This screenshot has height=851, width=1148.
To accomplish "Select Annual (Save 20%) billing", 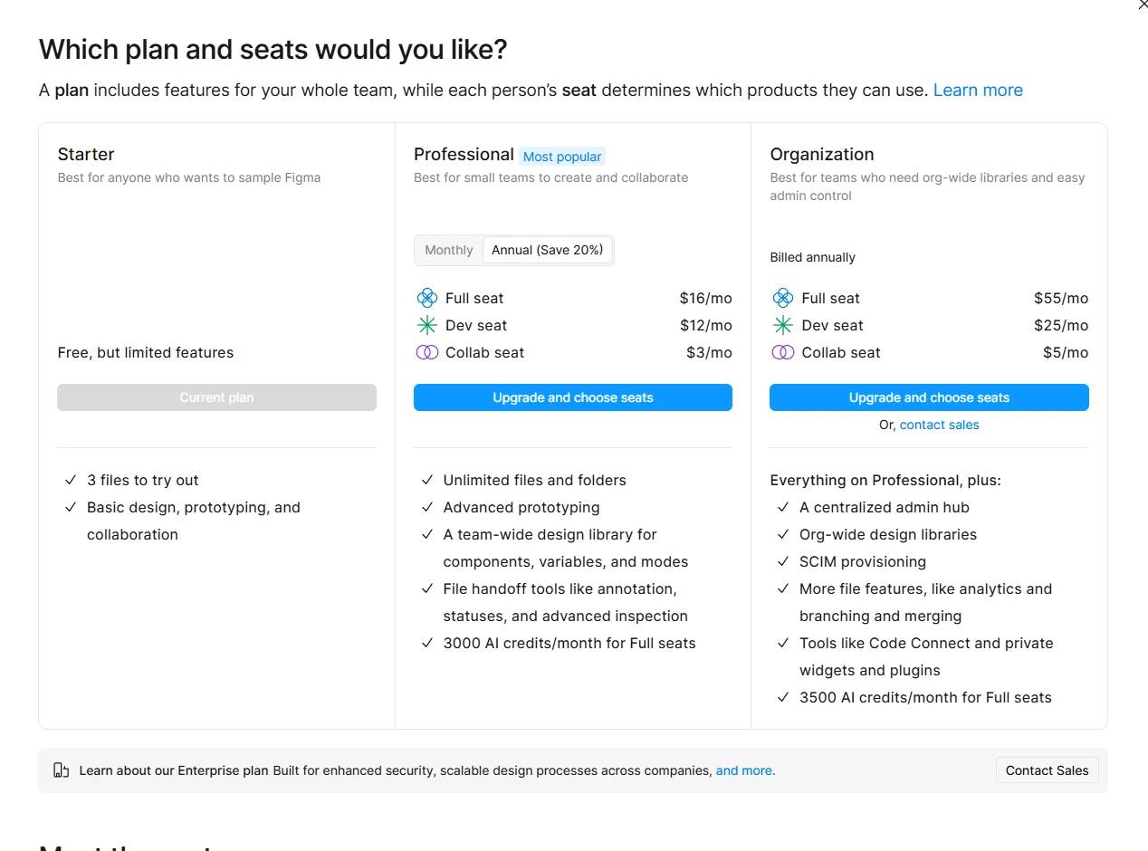I will pos(547,250).
